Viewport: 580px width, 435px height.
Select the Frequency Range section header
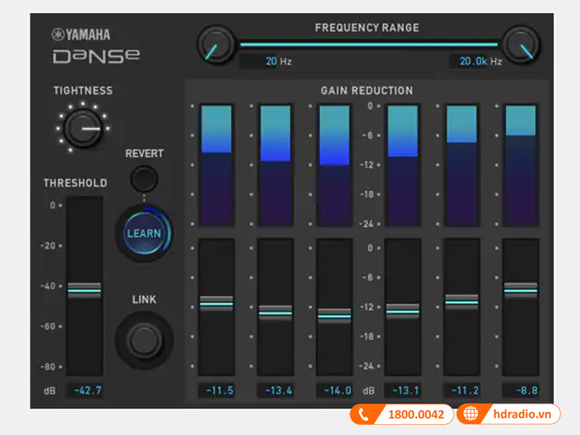coord(366,28)
